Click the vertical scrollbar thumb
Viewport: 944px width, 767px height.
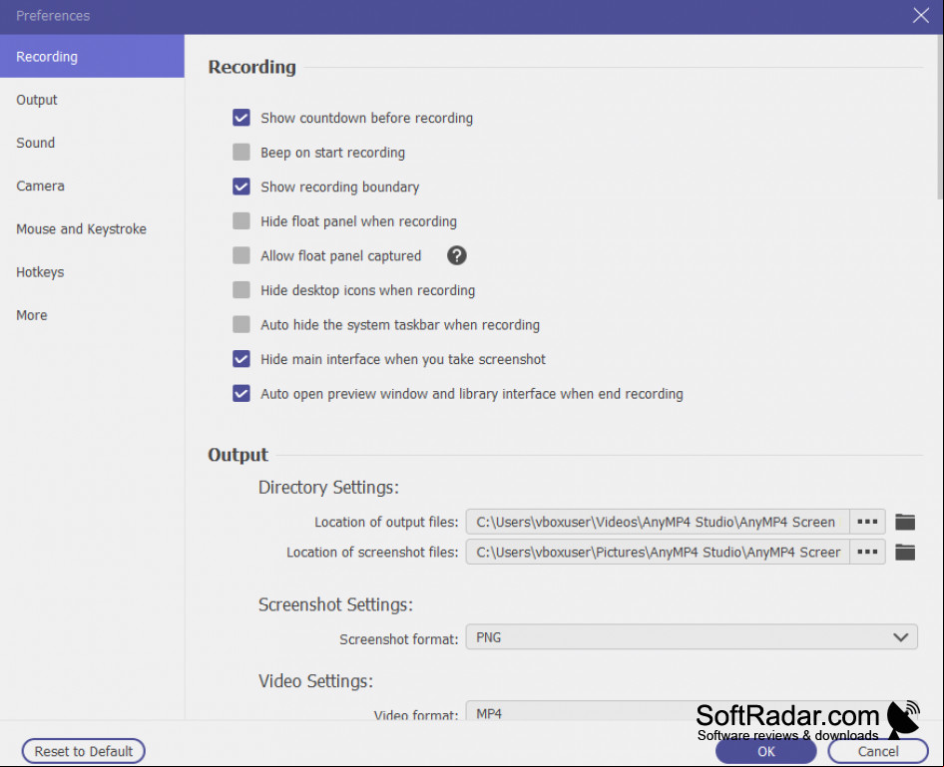click(x=940, y=116)
